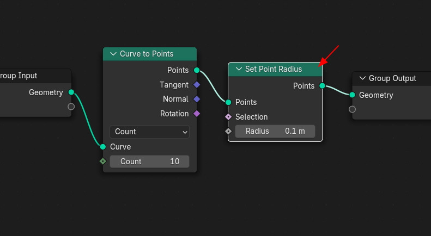Click the Radius 0.1 m field
The width and height of the screenshot is (431, 236).
[275, 131]
